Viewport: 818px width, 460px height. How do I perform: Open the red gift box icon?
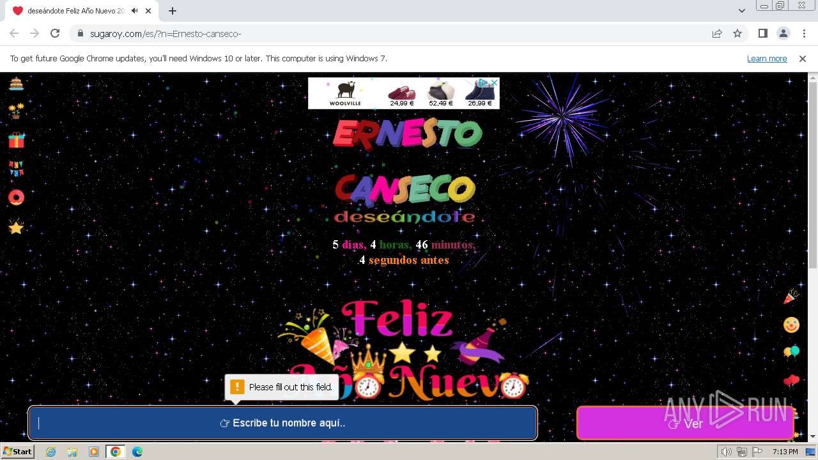coord(16,140)
